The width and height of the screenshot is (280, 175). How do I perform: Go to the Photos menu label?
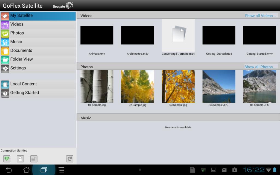pyautogui.click(x=17, y=33)
